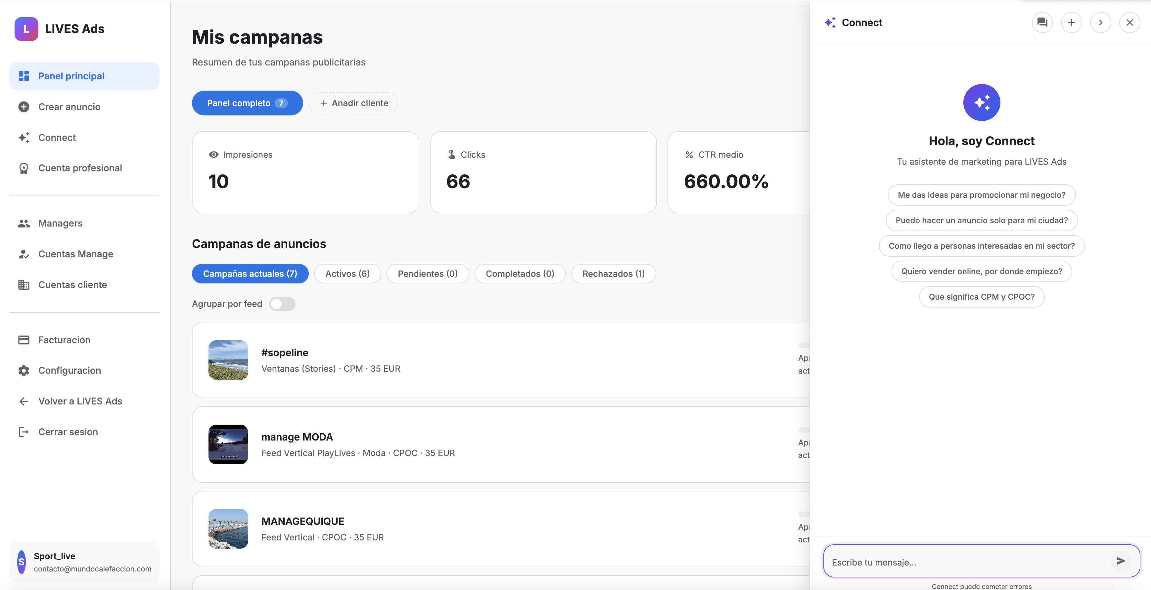The height and width of the screenshot is (590, 1151).
Task: Open the Crear anuncio sidebar icon
Action: 24,107
